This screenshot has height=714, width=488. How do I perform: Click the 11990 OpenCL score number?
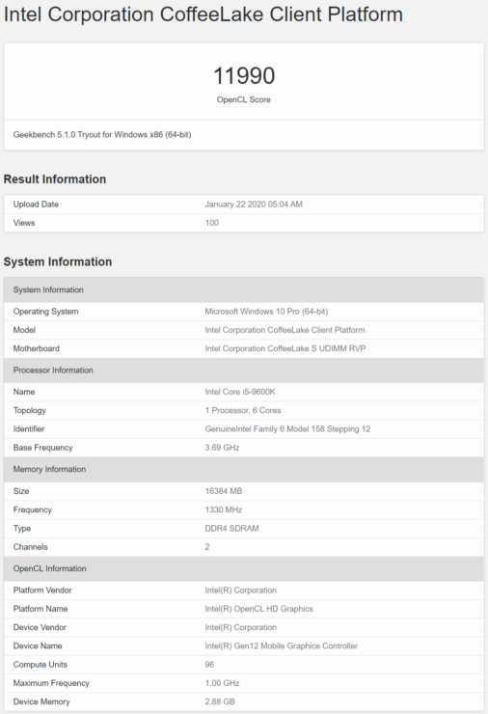tap(244, 75)
